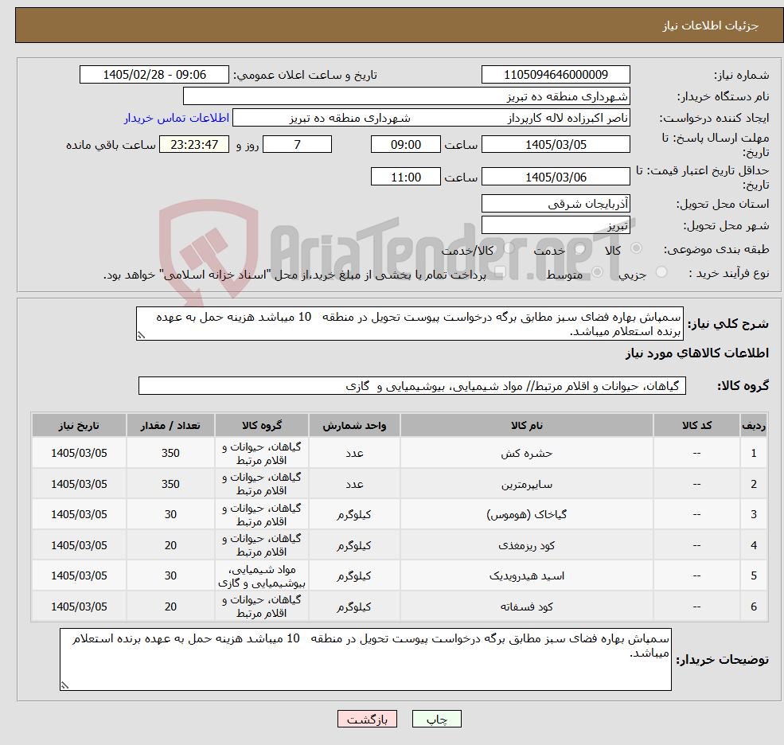
Task: Click the کود ریزمغذی item name cell
Action: click(x=526, y=545)
